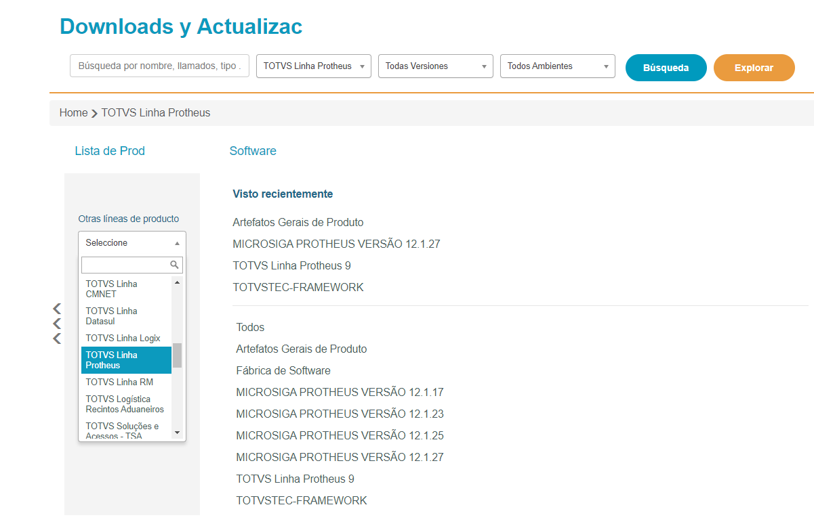Select TOTVS Soluções e Acessos - TSA option

click(126, 431)
